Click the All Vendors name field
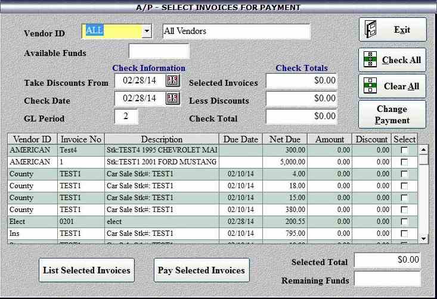The width and height of the screenshot is (437, 299). (x=236, y=31)
